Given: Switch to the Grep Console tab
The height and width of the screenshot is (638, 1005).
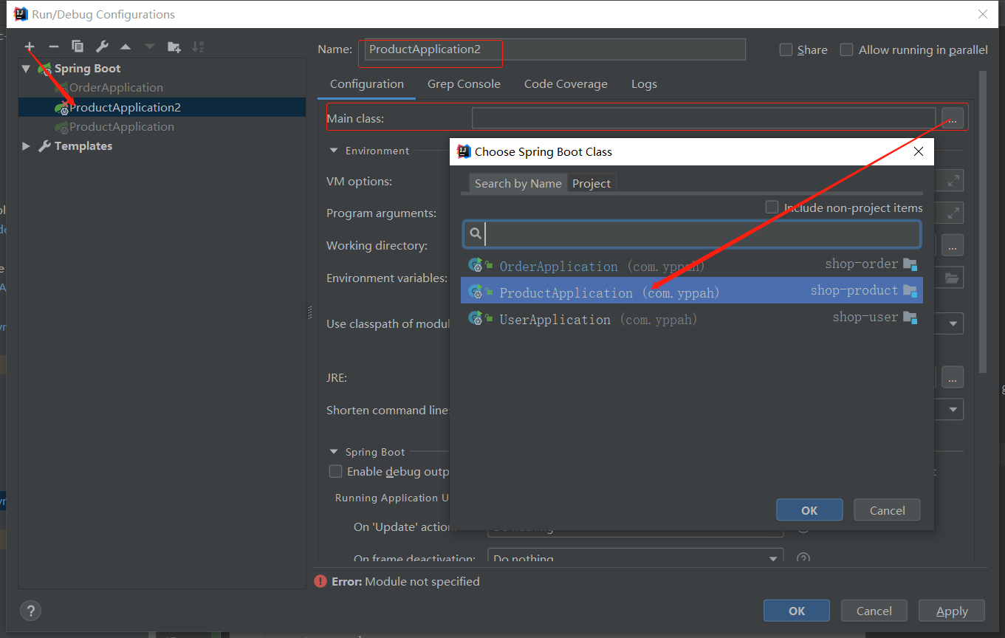Looking at the screenshot, I should [464, 84].
